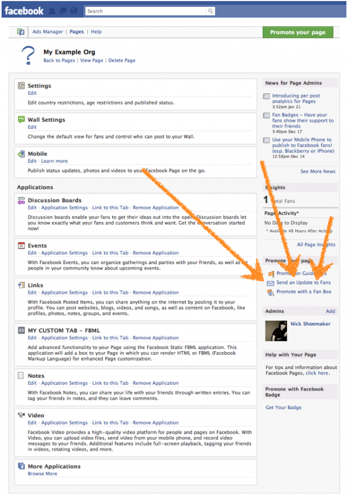Screen dimensions: 348x496
Task: Click the Settings section icon
Action: click(x=21, y=85)
